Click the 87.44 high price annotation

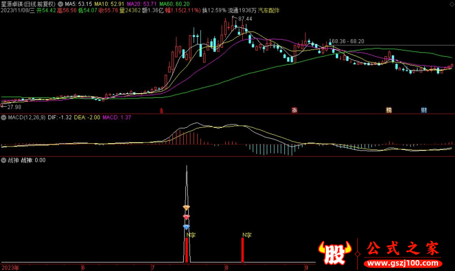tap(245, 19)
